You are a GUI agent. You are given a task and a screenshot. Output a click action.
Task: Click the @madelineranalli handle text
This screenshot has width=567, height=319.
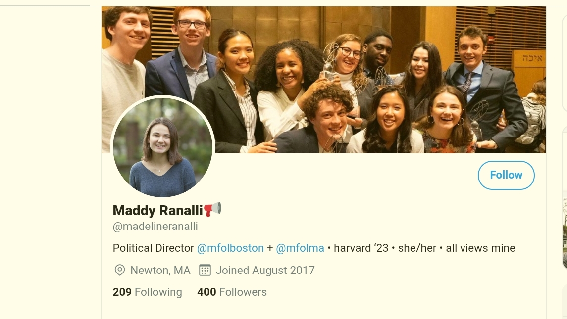click(155, 227)
